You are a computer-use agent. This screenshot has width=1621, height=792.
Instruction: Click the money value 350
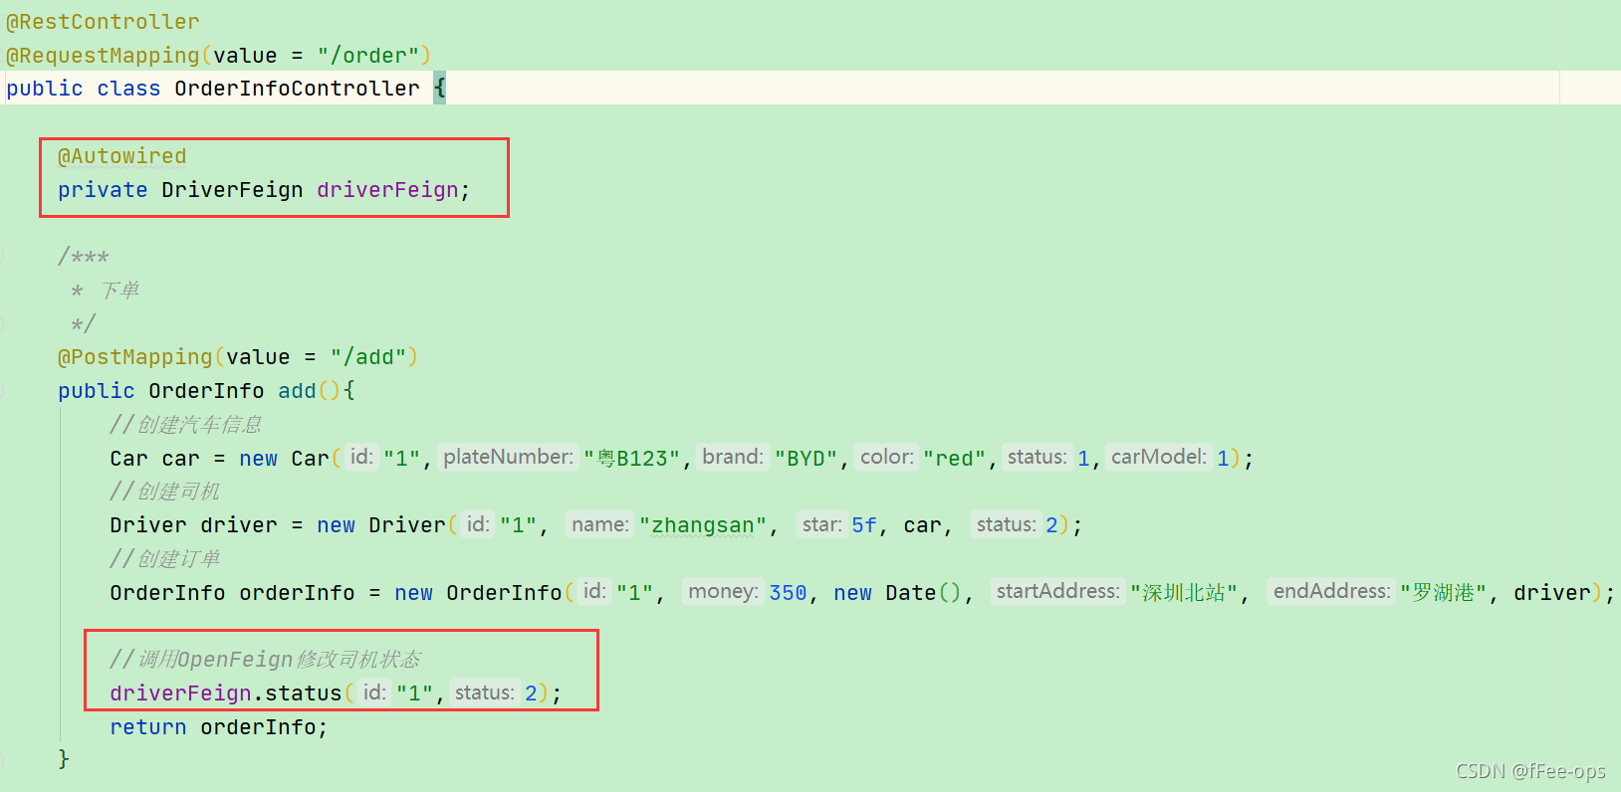pyautogui.click(x=788, y=593)
